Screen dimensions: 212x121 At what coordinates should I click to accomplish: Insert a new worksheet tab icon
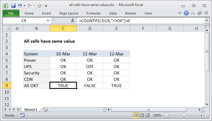(45, 109)
